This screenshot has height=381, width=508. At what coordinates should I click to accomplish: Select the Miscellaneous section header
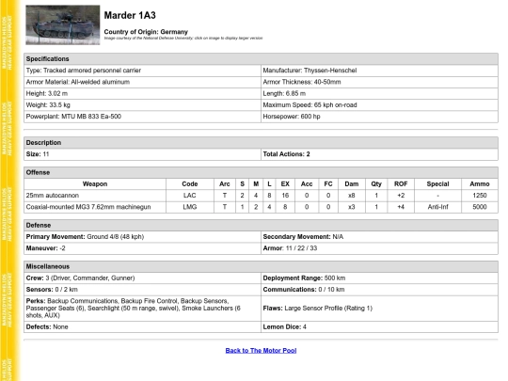coord(261,266)
